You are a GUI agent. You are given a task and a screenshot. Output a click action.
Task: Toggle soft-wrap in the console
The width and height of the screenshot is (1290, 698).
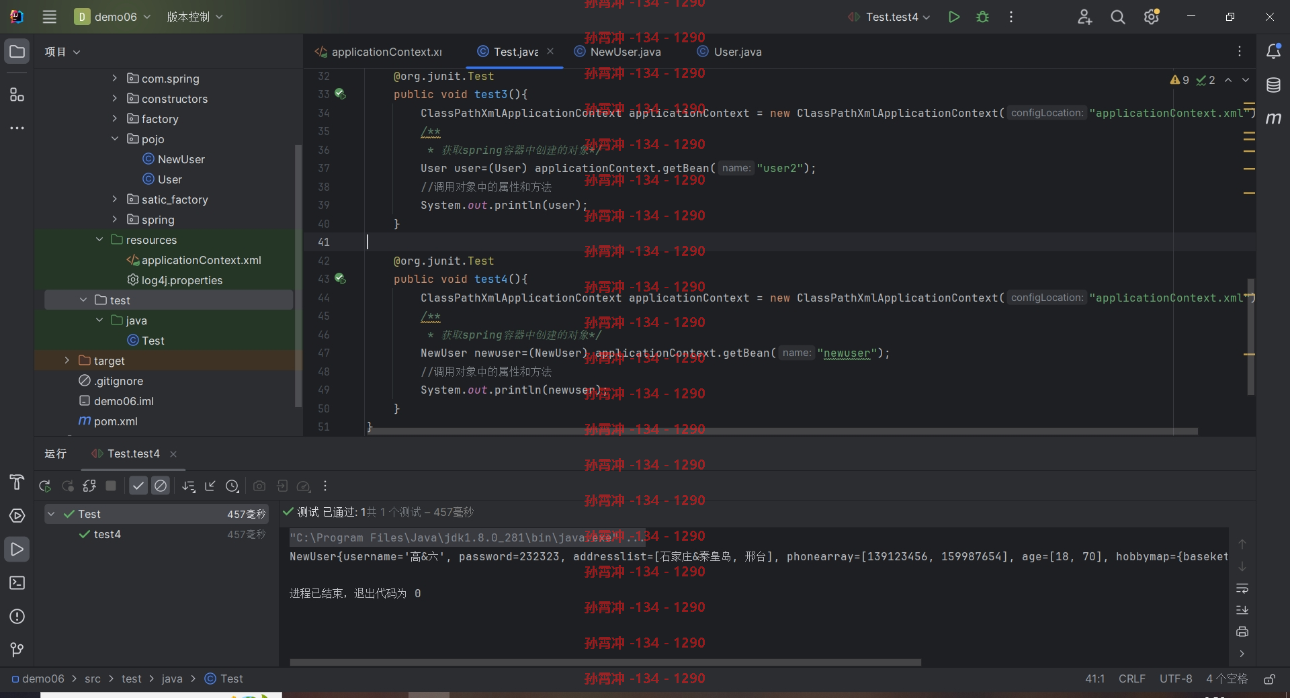tap(1242, 588)
